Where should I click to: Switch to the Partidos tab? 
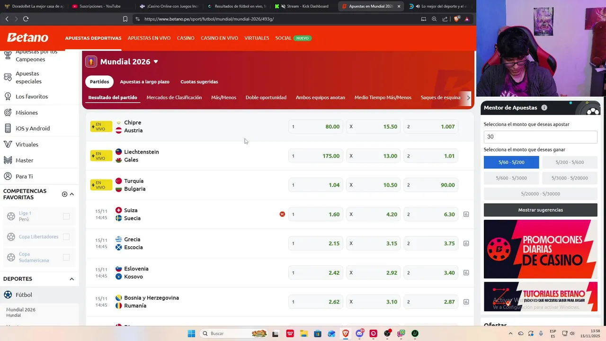click(99, 82)
